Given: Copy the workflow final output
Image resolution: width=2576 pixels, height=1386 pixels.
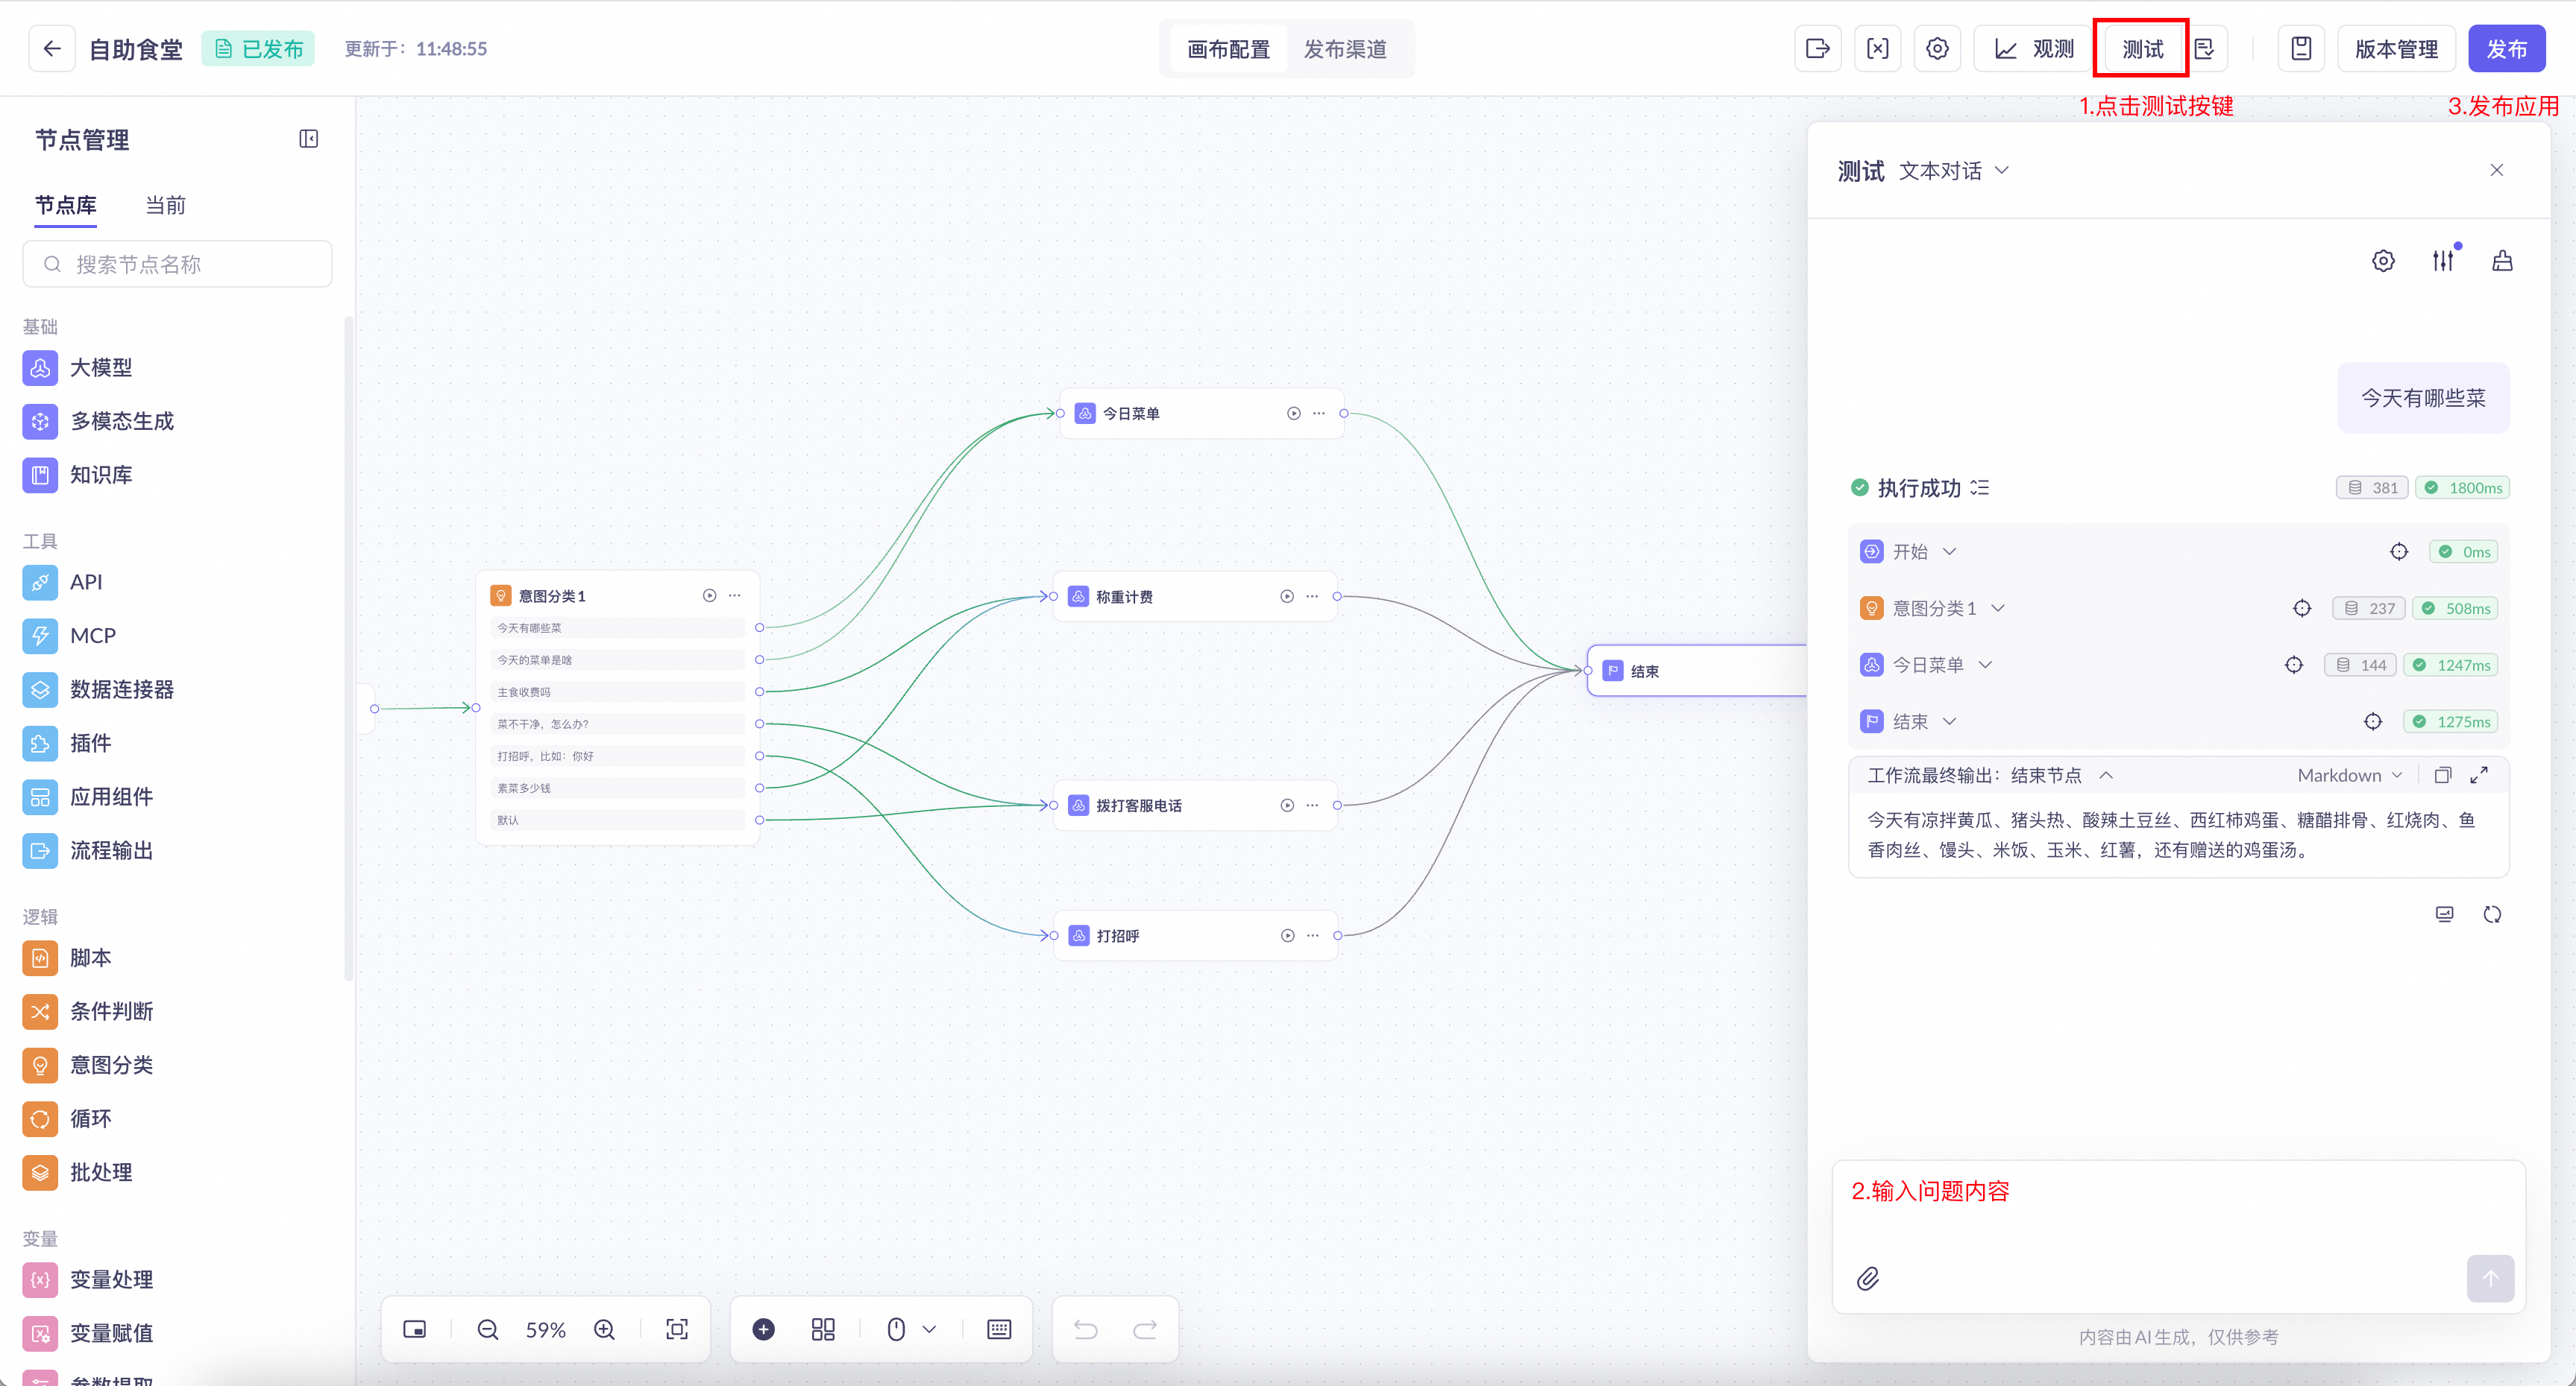Looking at the screenshot, I should click(2443, 776).
